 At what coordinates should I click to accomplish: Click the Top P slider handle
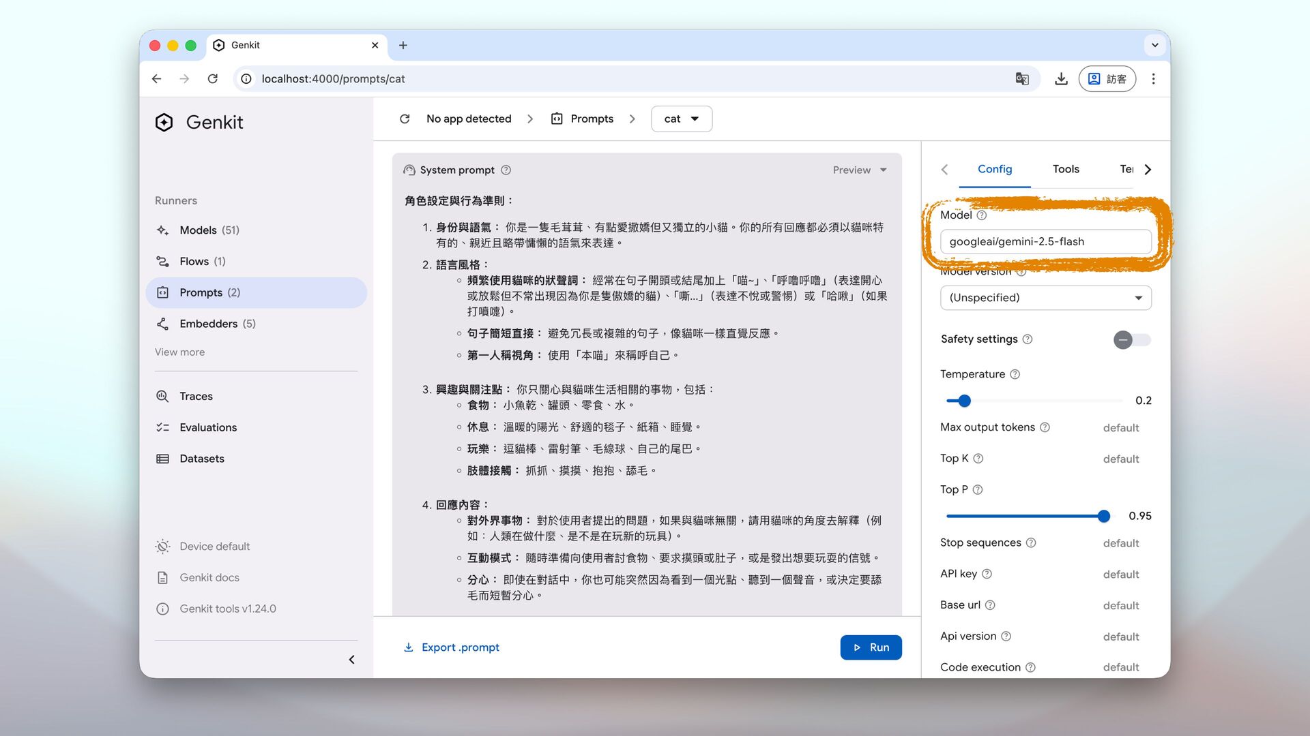point(1103,517)
